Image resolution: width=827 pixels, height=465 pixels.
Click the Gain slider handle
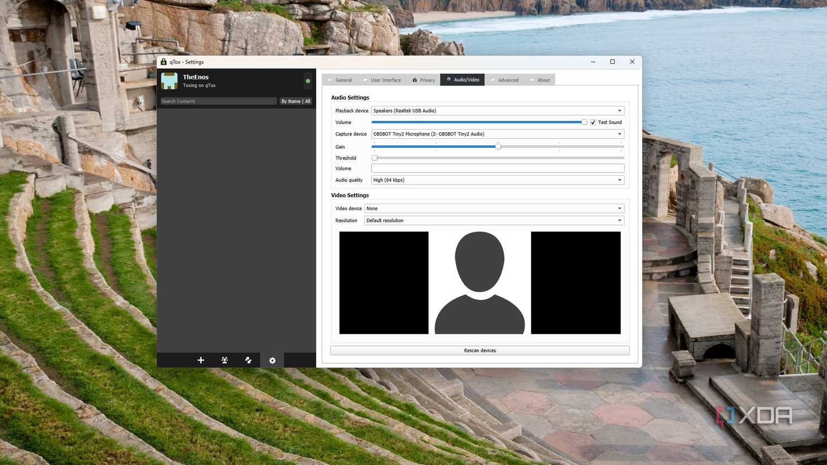pyautogui.click(x=498, y=147)
